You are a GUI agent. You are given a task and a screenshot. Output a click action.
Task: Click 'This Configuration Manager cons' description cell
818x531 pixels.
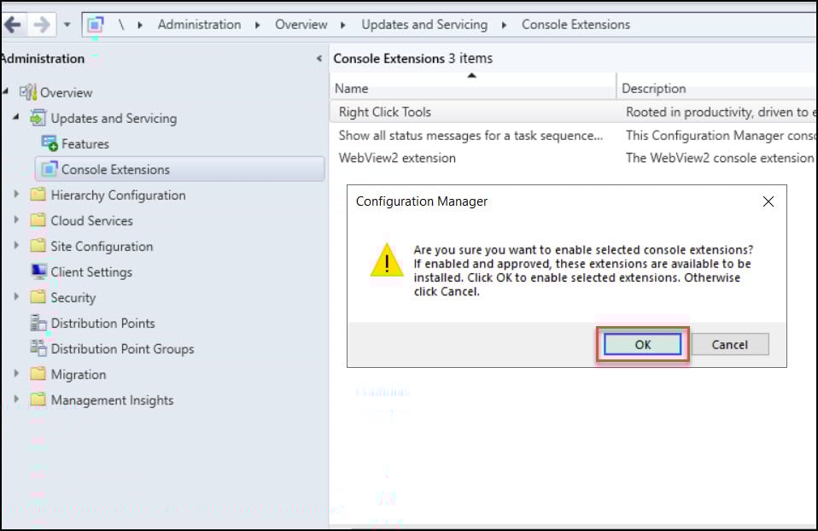click(721, 135)
